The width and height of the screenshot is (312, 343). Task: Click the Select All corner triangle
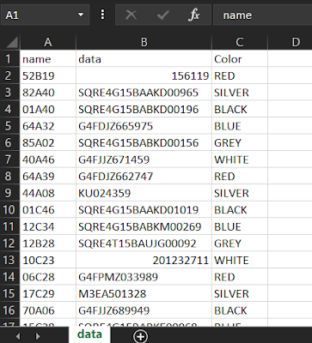(12, 42)
